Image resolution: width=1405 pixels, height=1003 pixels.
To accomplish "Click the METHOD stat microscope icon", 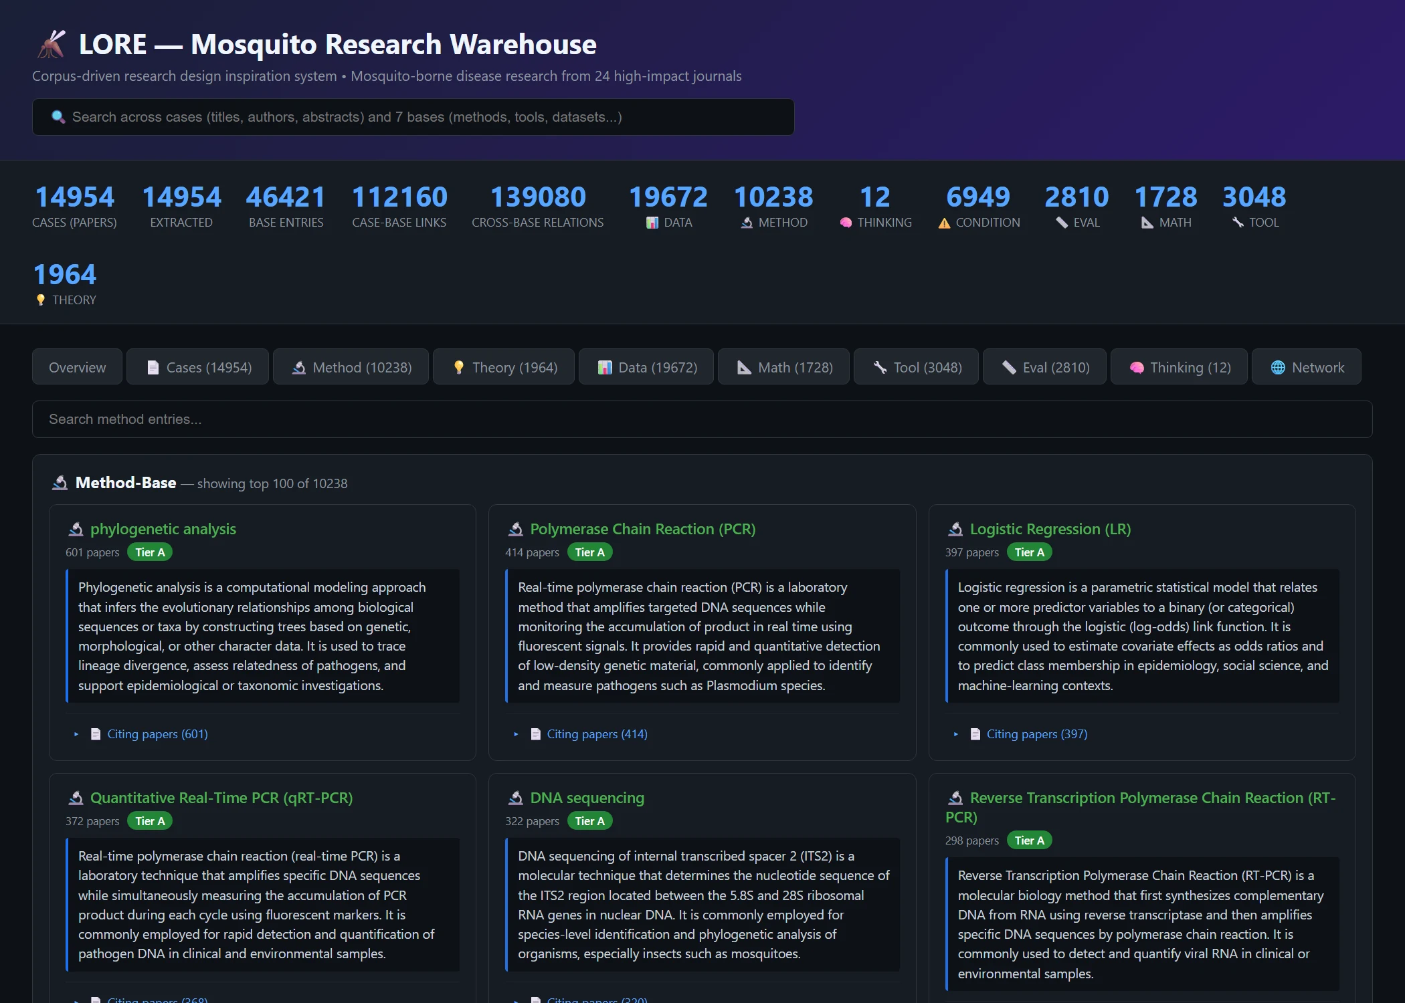I will (747, 223).
